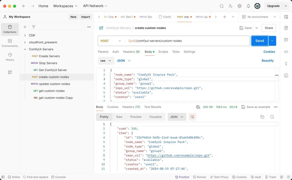Open the response Headers (11) tab
This screenshot has width=292, height=180.
pyautogui.click(x=131, y=107)
